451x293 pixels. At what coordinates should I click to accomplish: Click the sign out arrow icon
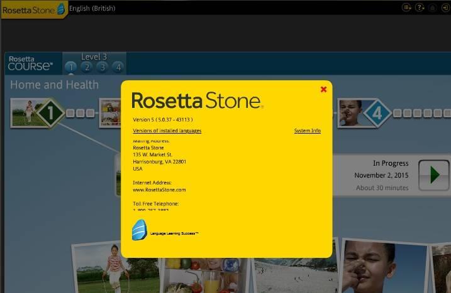[x=445, y=8]
